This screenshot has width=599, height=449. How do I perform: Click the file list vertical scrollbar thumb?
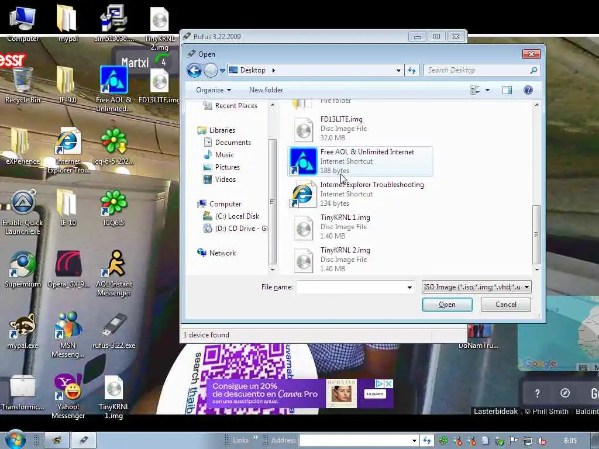(x=536, y=234)
